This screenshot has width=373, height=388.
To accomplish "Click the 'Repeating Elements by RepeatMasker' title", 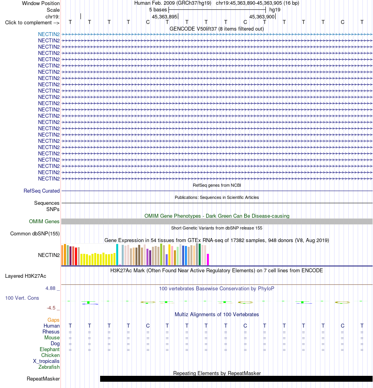I will click(217, 373).
